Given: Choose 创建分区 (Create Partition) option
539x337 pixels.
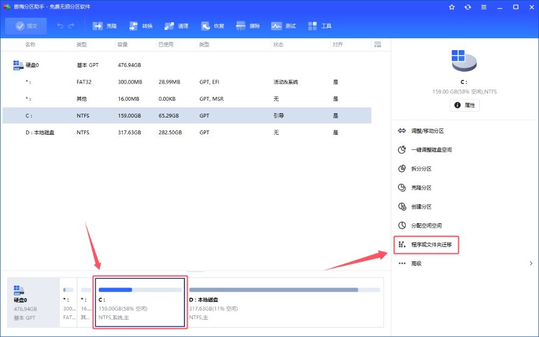Looking at the screenshot, I should pos(421,207).
